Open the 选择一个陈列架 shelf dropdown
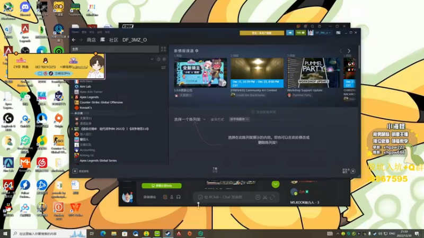The image size is (424, 238). [190, 120]
